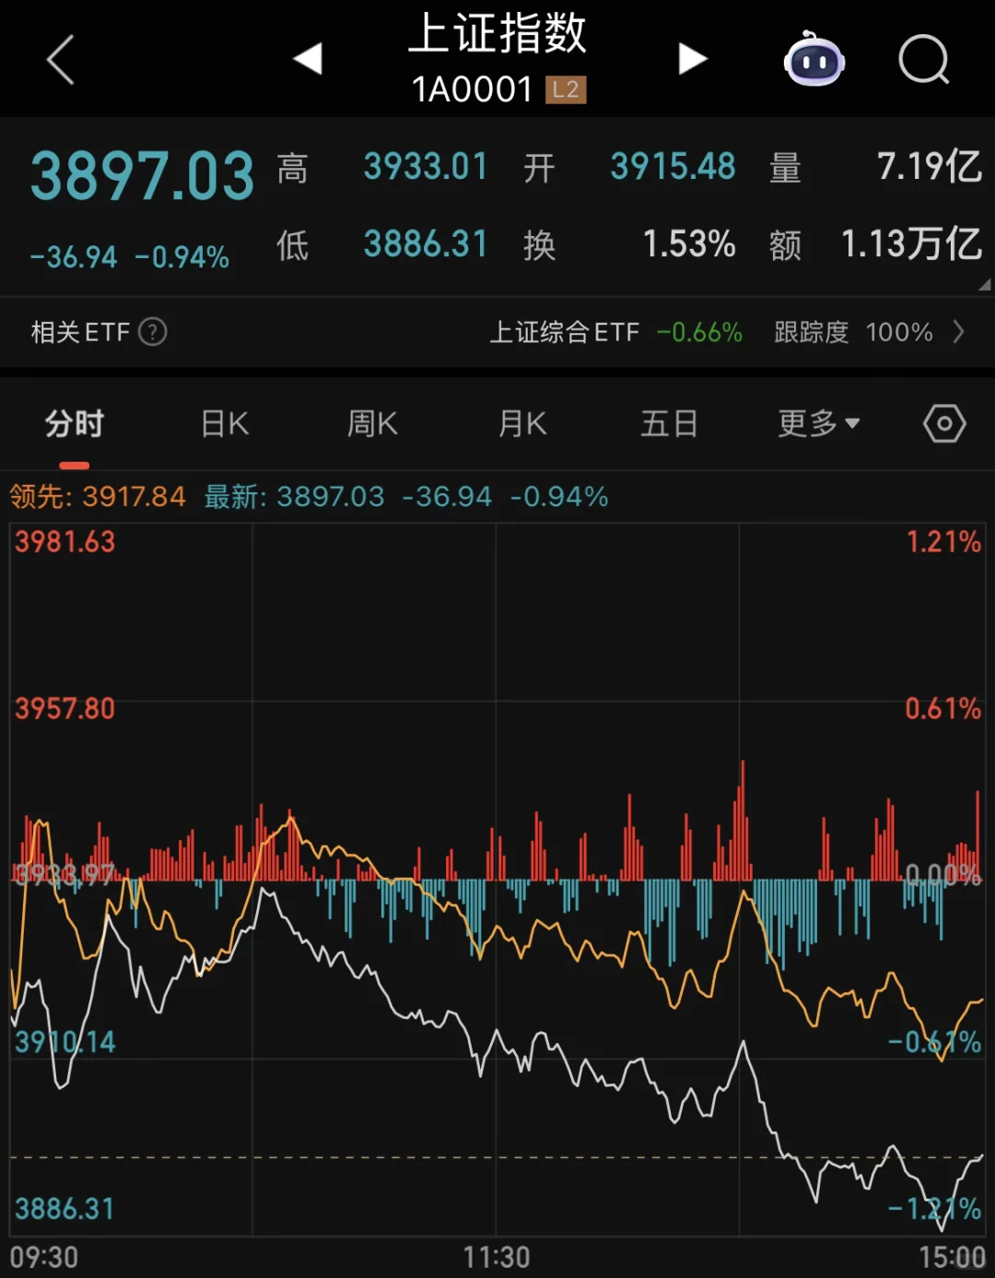Tap the back arrow at top left
The width and height of the screenshot is (995, 1278).
tap(58, 58)
